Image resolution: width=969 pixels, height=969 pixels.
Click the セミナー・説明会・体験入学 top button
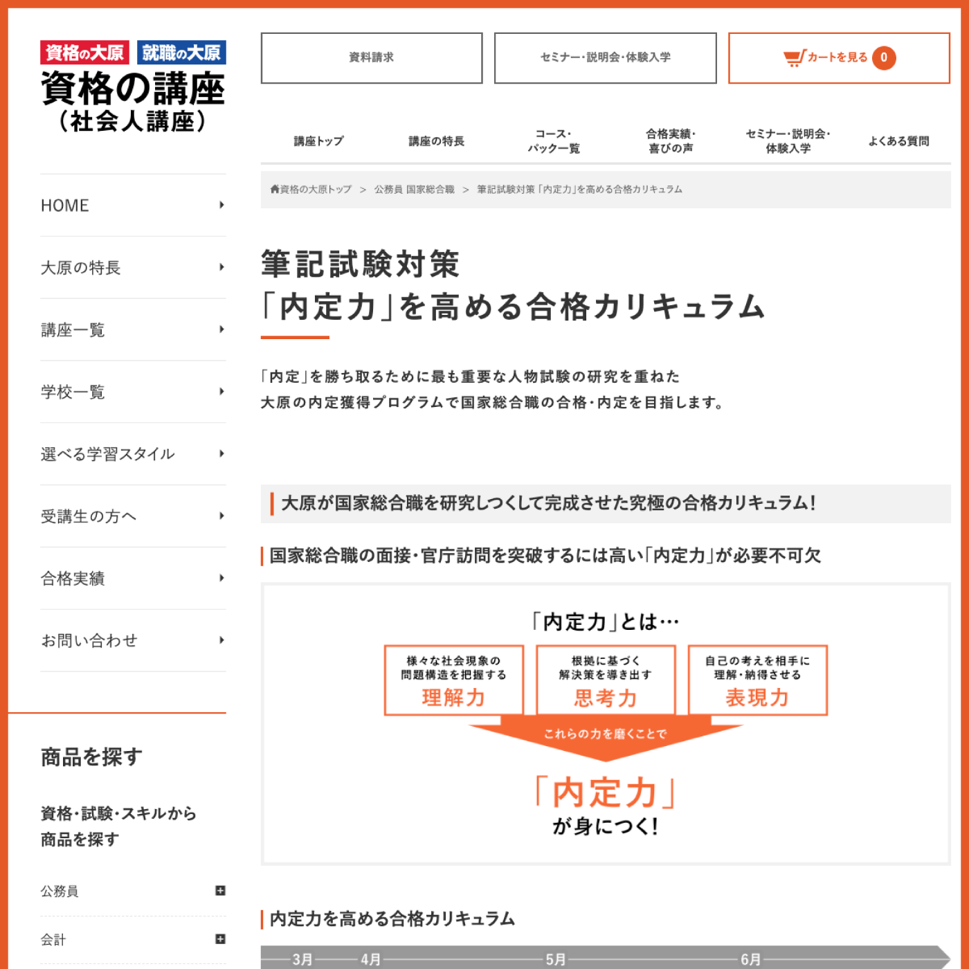[605, 57]
